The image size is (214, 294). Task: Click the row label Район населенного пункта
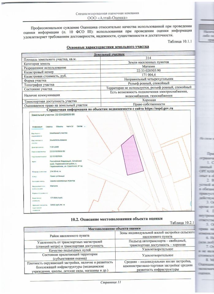click(x=70, y=236)
